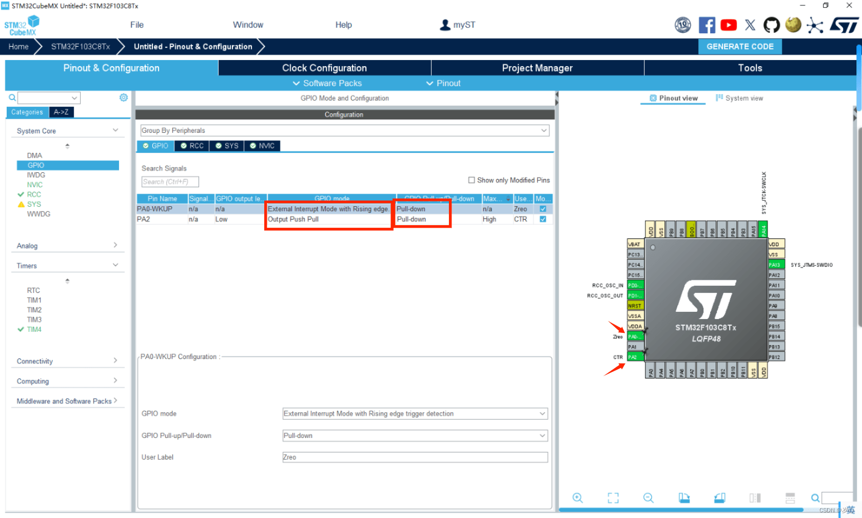The height and width of the screenshot is (518, 862).
Task: Collapse the Timers category
Action: [x=115, y=265]
